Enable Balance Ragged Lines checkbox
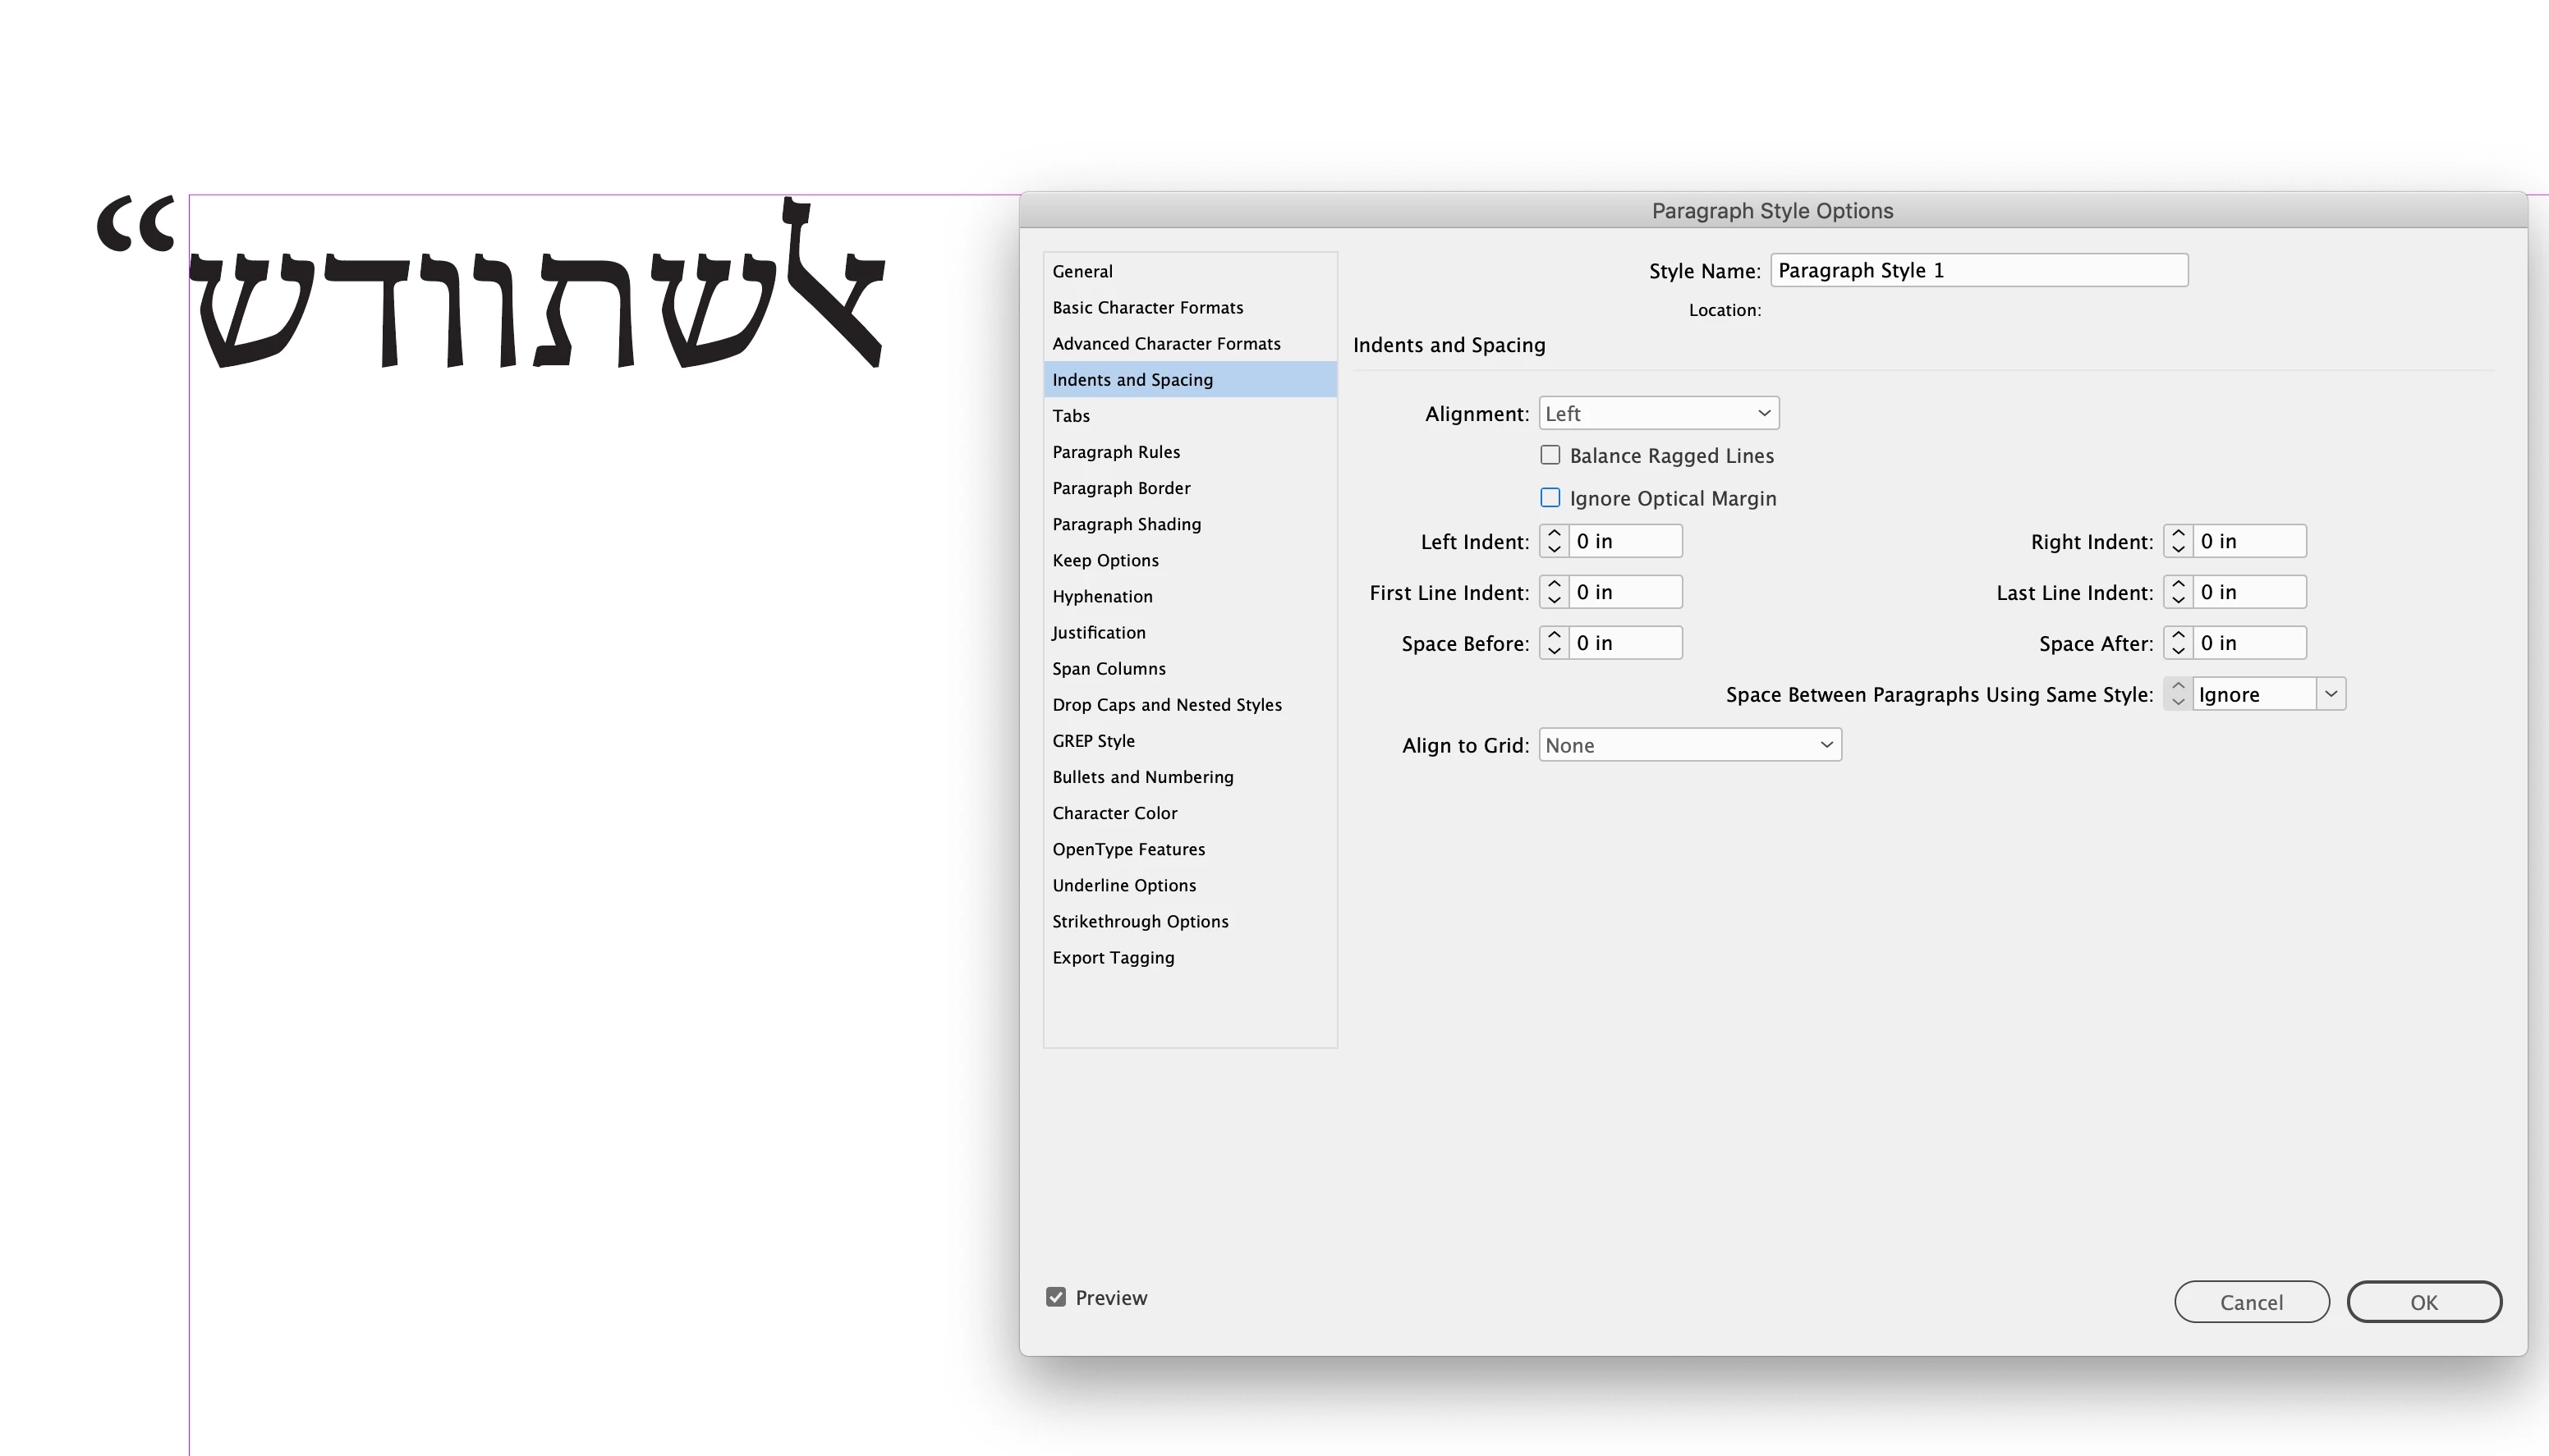 tap(1550, 455)
